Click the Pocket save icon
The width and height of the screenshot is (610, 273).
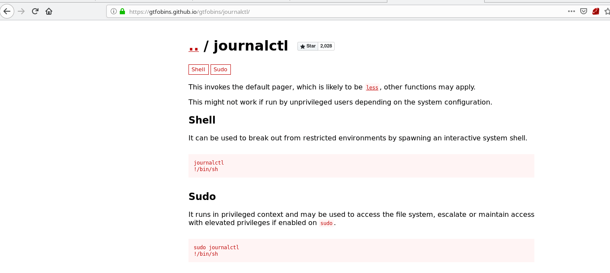point(583,12)
